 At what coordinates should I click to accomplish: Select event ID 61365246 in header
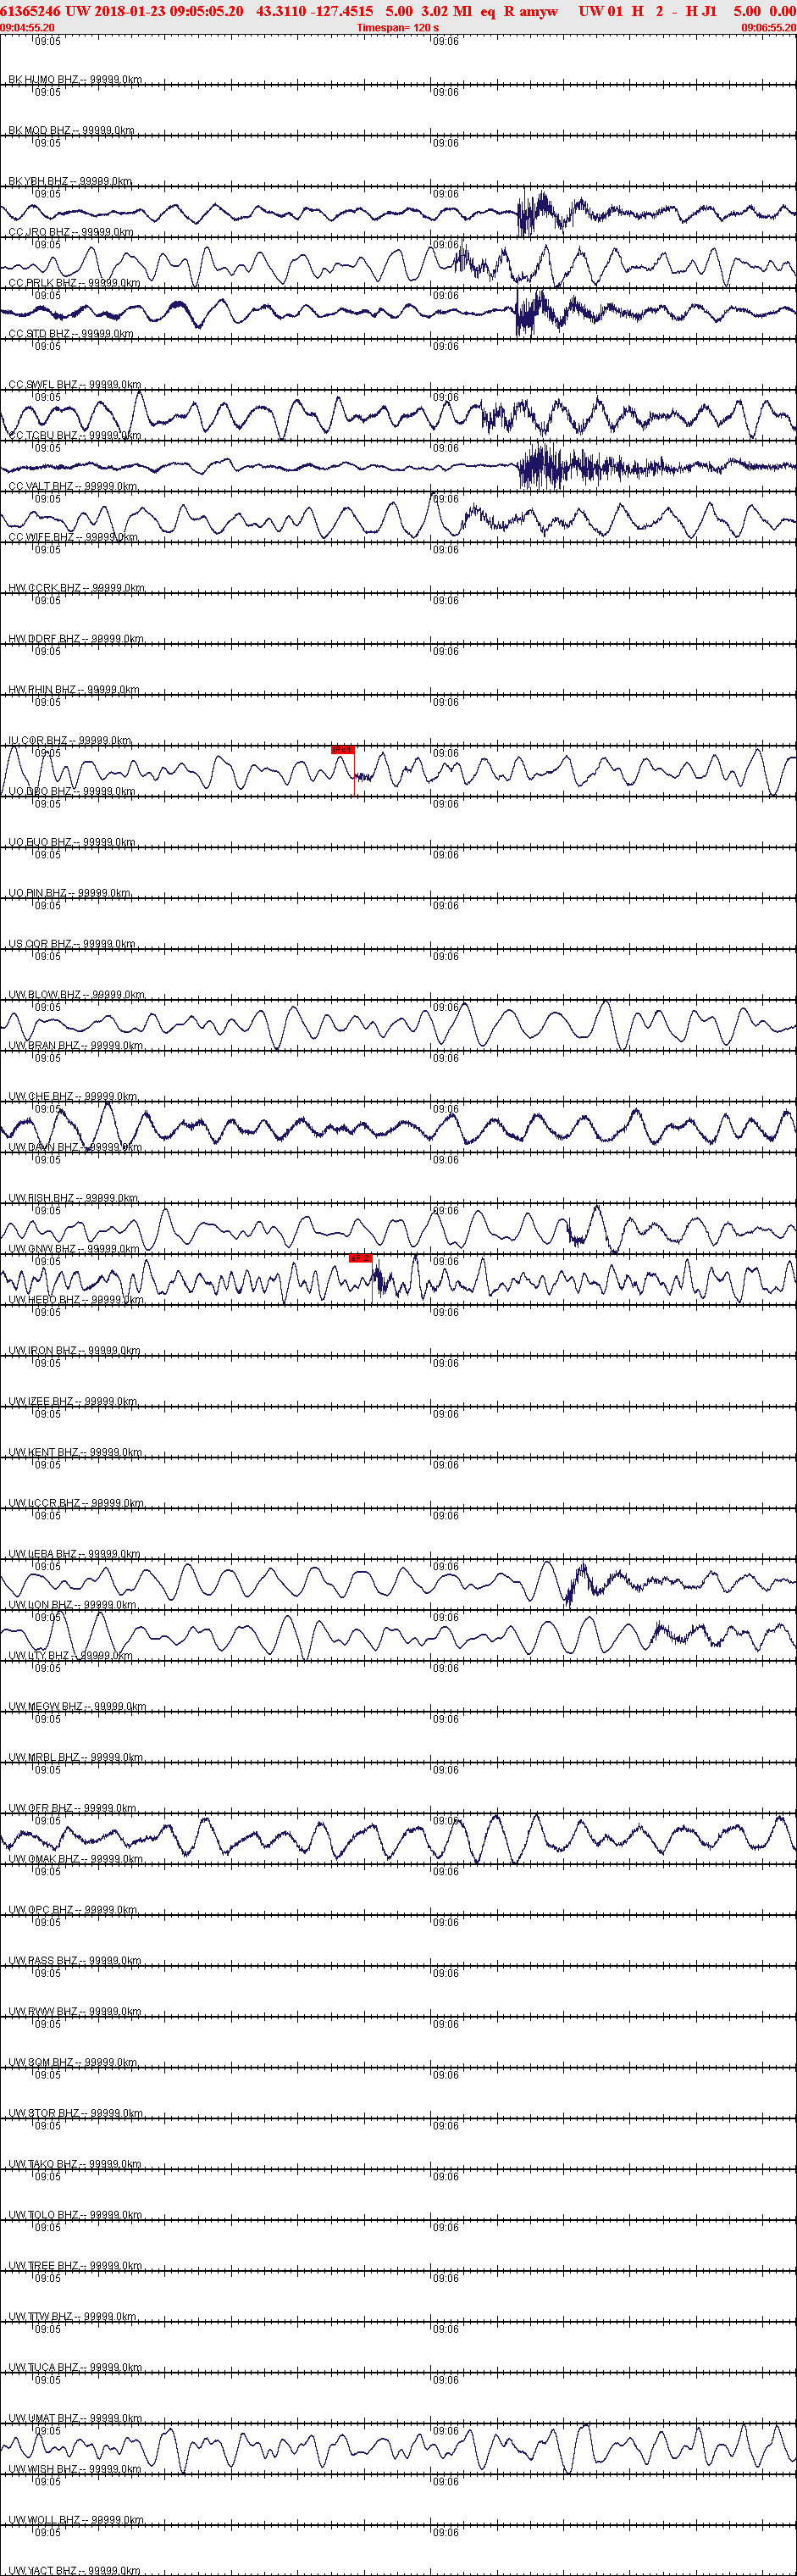(30, 11)
